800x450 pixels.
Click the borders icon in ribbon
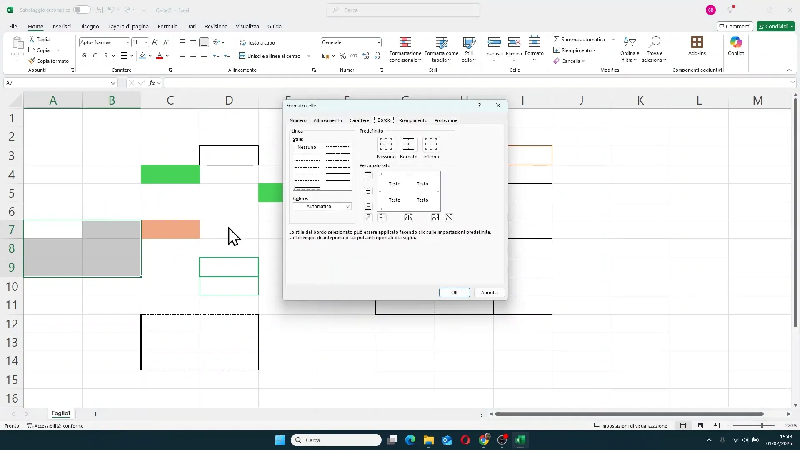tap(124, 56)
